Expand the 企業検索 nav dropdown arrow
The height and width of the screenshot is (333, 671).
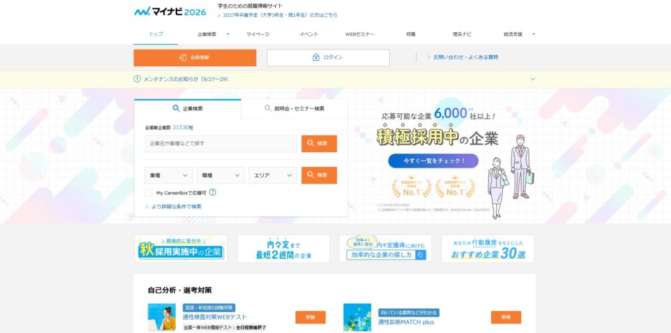227,34
